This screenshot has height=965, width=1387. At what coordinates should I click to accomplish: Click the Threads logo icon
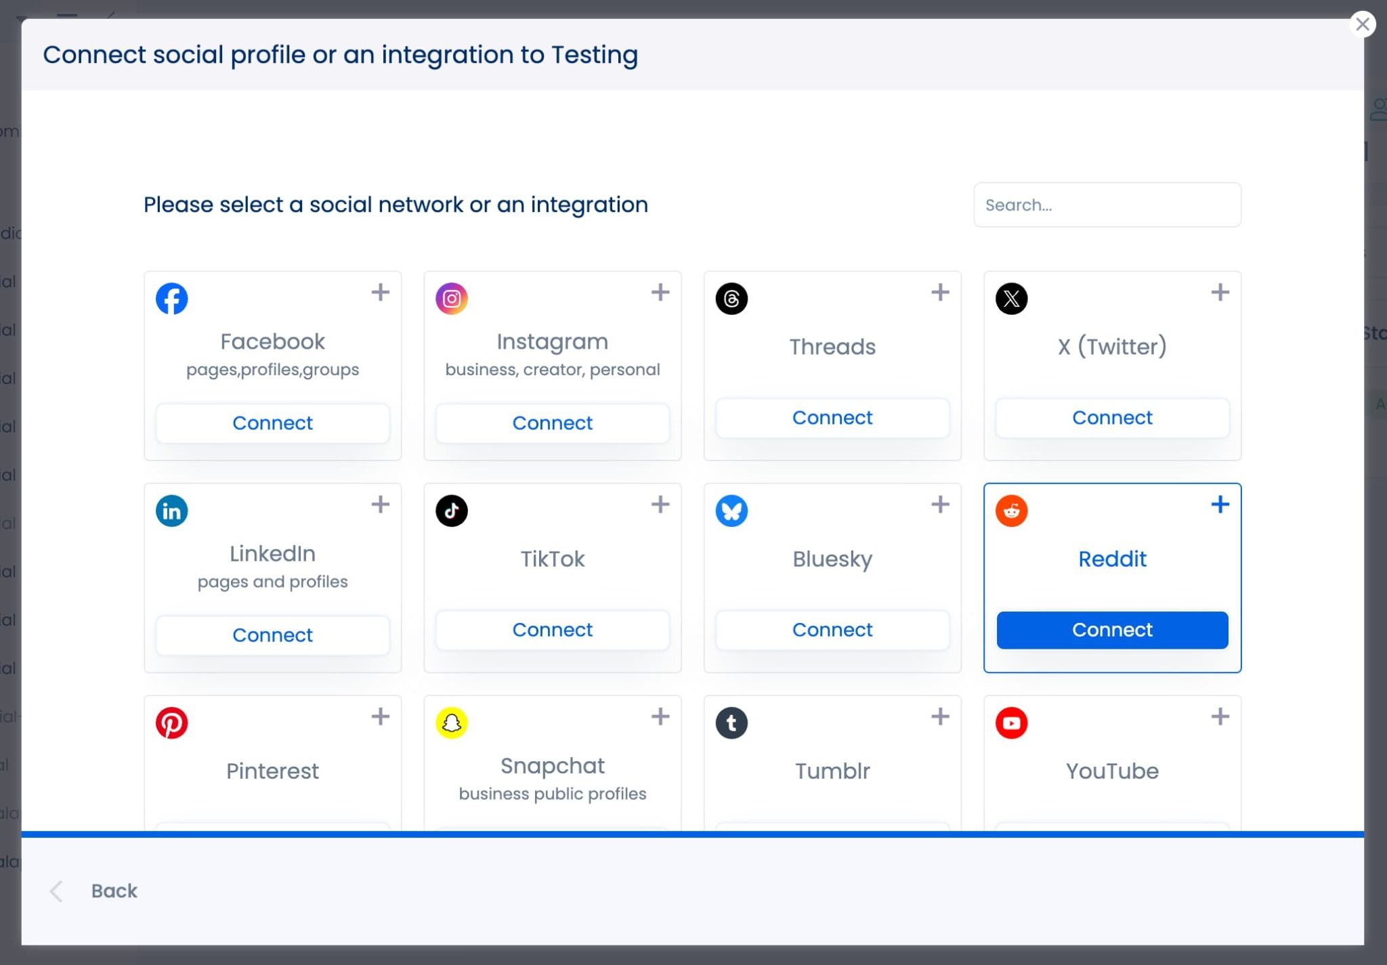coord(732,298)
